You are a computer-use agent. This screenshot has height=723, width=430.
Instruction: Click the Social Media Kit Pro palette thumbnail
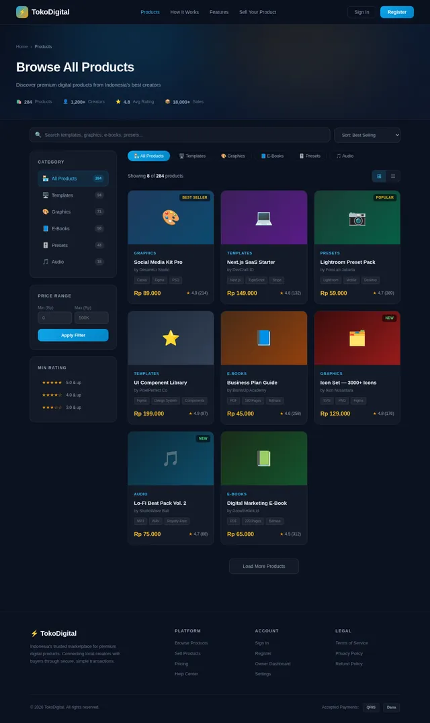[x=171, y=218]
